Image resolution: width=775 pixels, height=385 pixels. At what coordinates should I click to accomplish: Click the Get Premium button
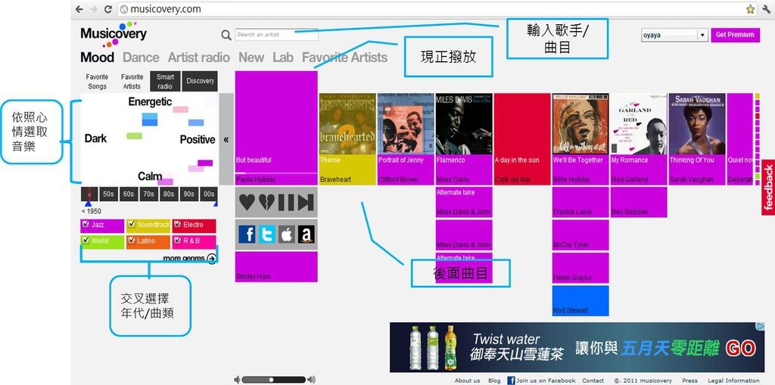pyautogui.click(x=735, y=35)
